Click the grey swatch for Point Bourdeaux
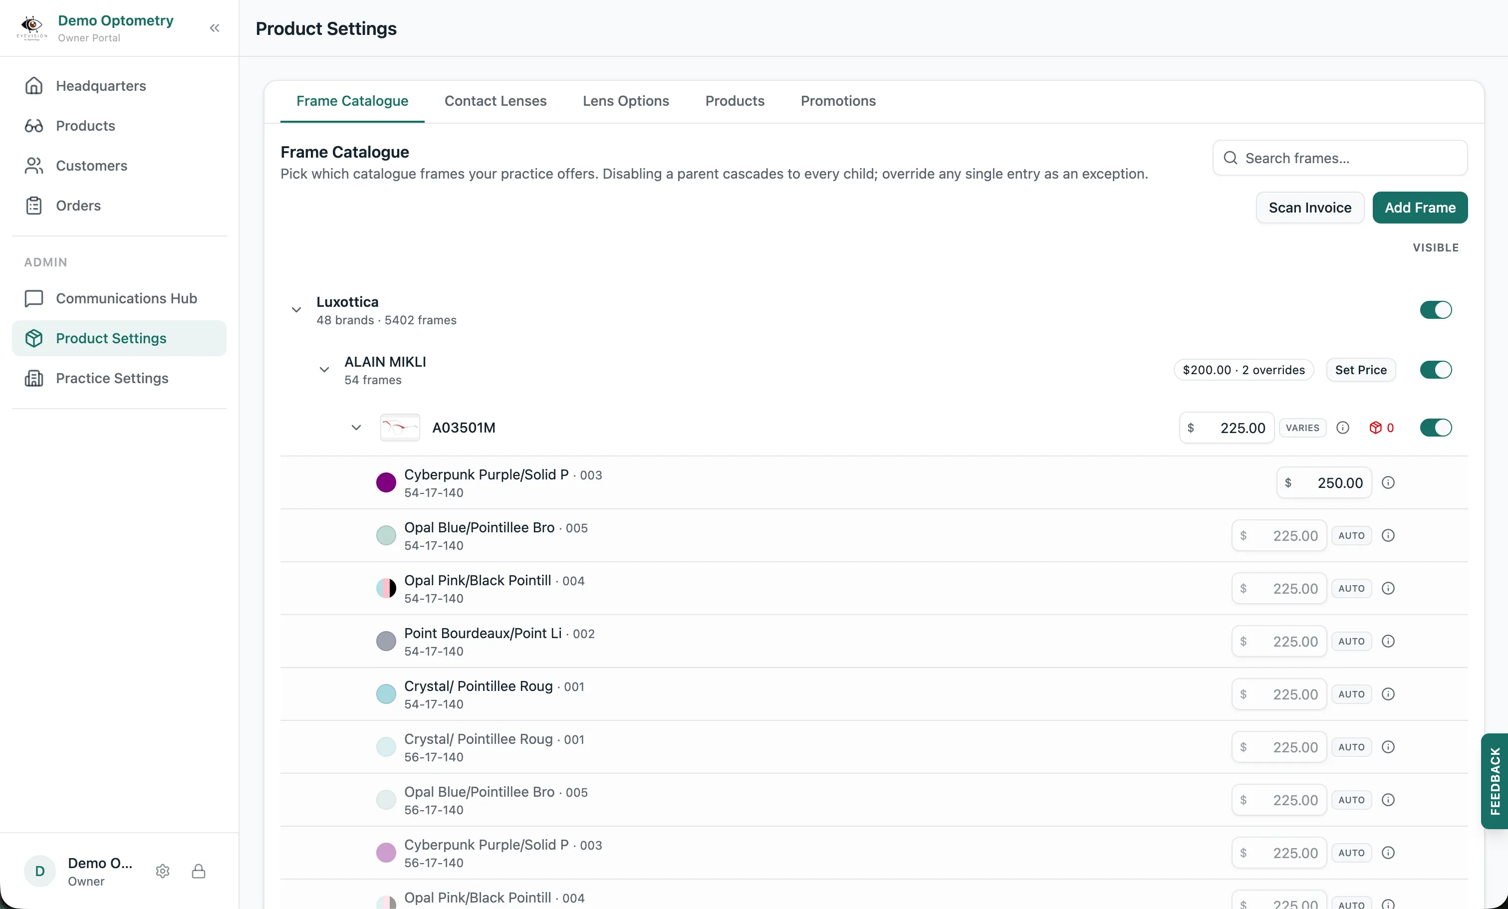 (x=386, y=641)
